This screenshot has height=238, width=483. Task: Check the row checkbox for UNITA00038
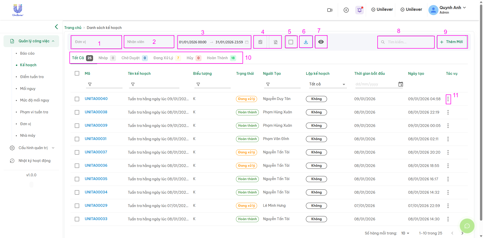pos(77,112)
